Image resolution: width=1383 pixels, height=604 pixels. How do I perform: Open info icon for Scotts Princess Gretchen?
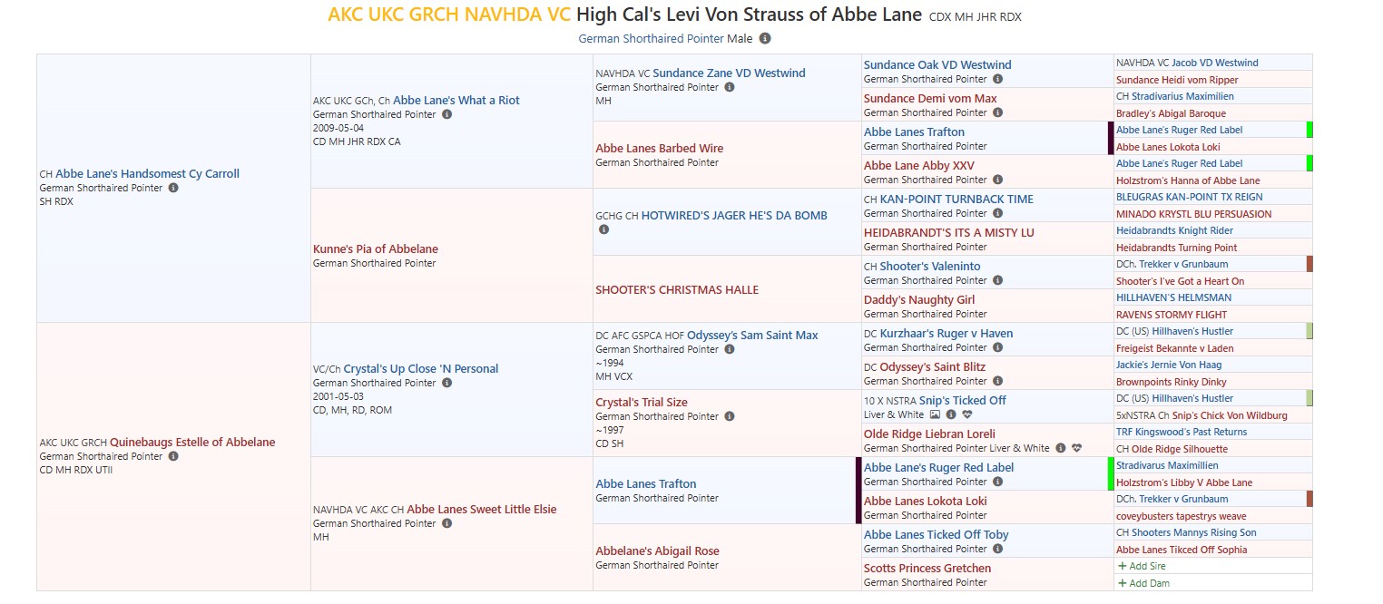(997, 582)
